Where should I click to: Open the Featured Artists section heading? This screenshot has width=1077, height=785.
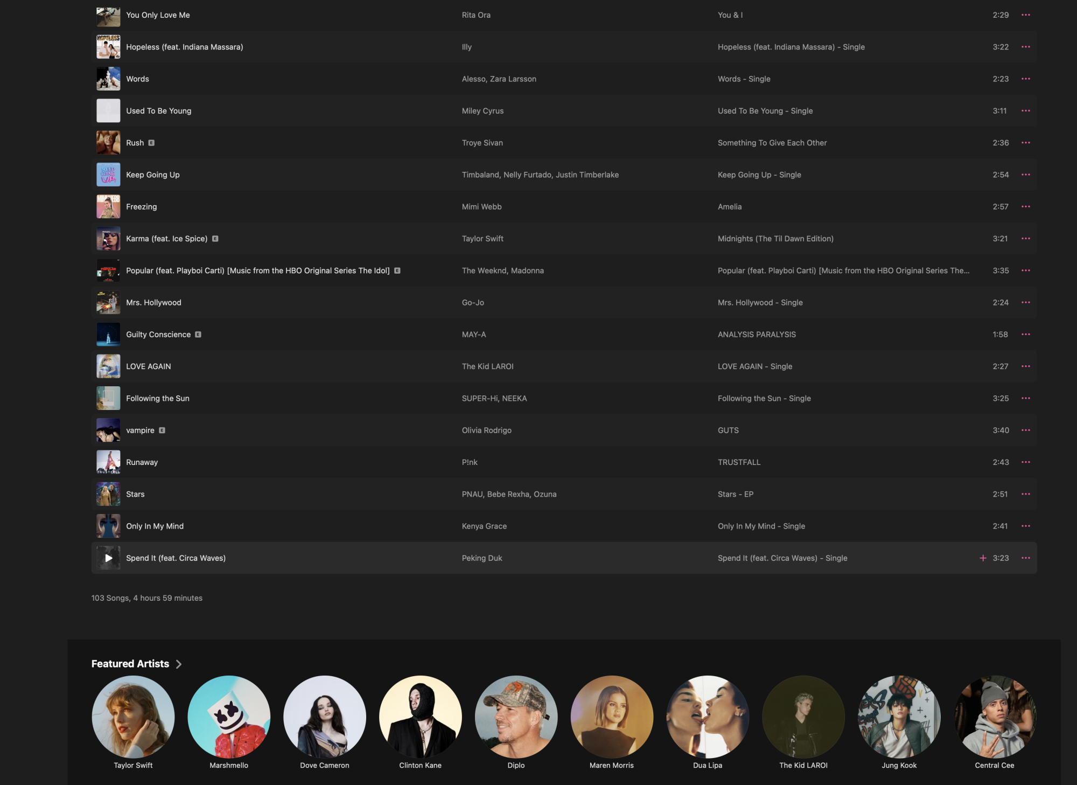pos(130,664)
